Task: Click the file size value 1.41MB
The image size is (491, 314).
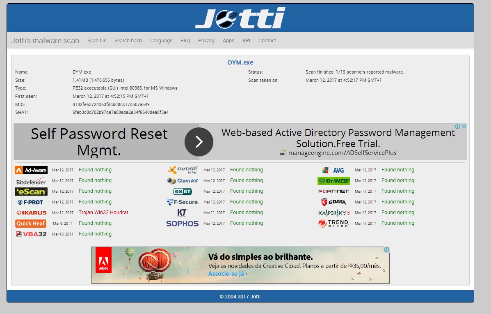Action: 98,80
